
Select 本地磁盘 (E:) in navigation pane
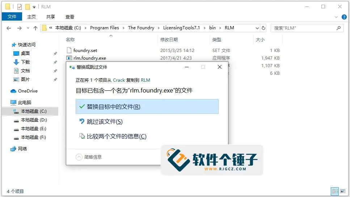click(34, 129)
